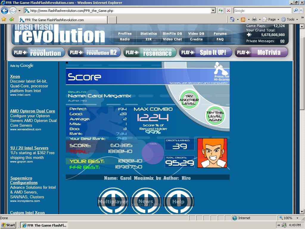Click in the Google search box
This screenshot has height=229, width=305.
tap(262, 11)
